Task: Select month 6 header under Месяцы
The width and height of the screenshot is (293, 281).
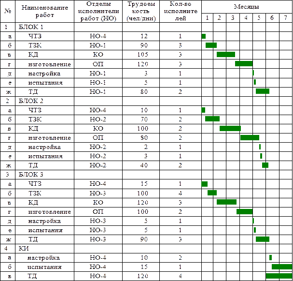Action: tap(272, 18)
